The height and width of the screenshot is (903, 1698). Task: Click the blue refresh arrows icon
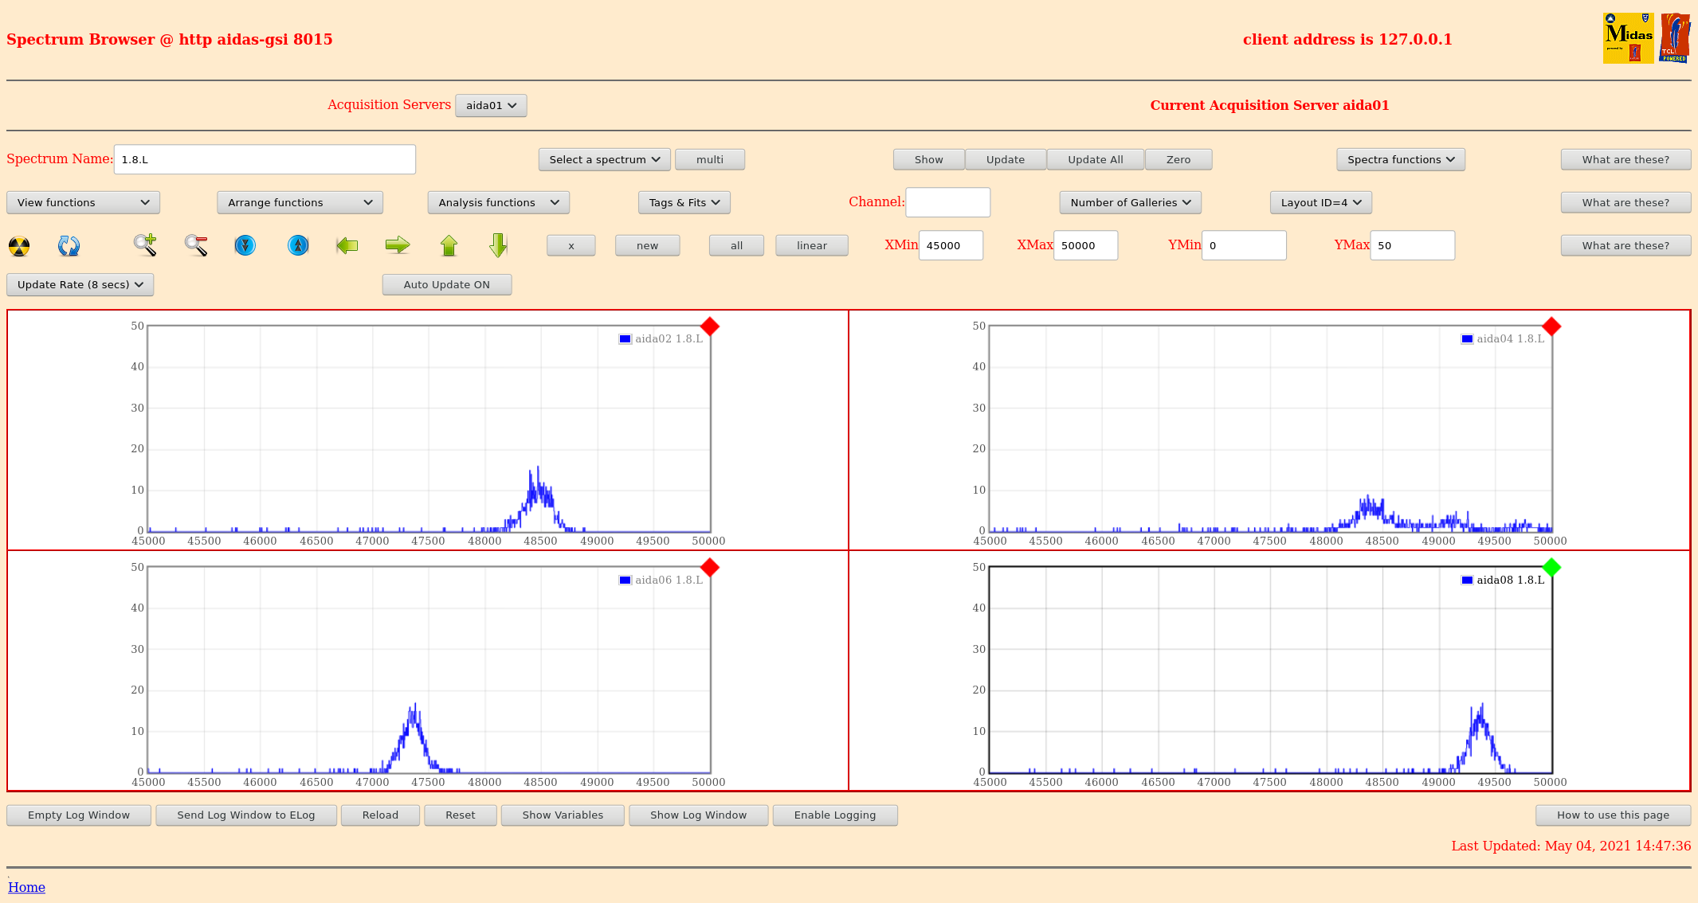(69, 246)
